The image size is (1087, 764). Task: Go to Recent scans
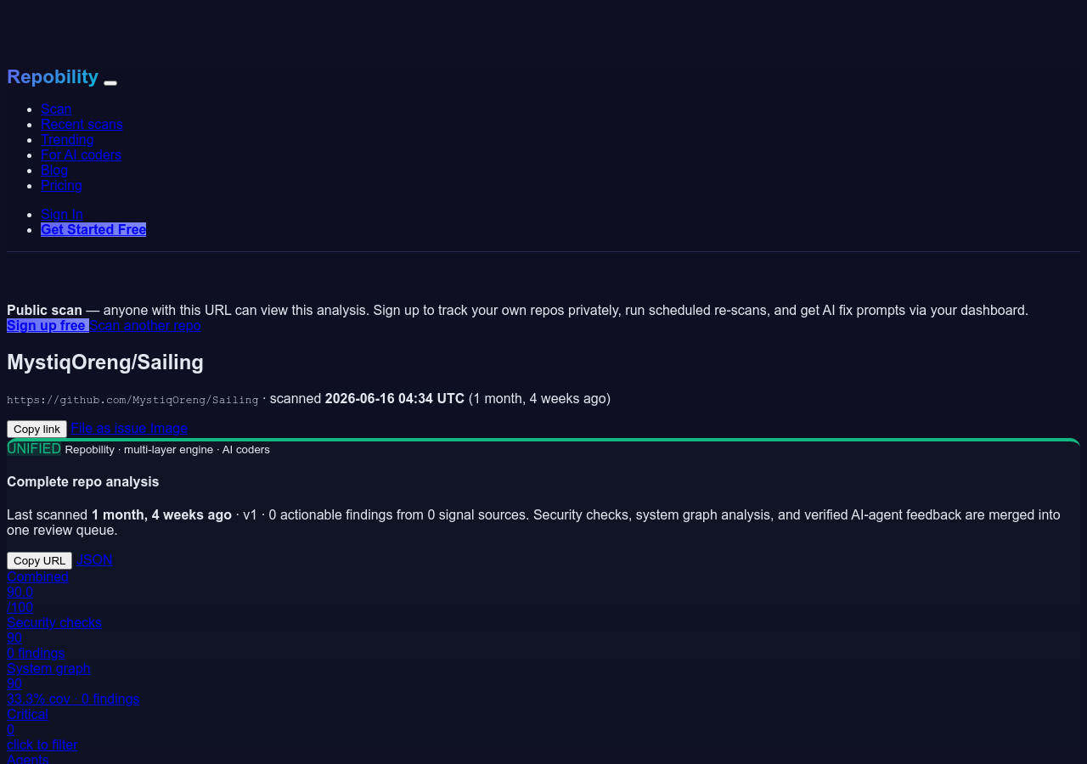82,124
